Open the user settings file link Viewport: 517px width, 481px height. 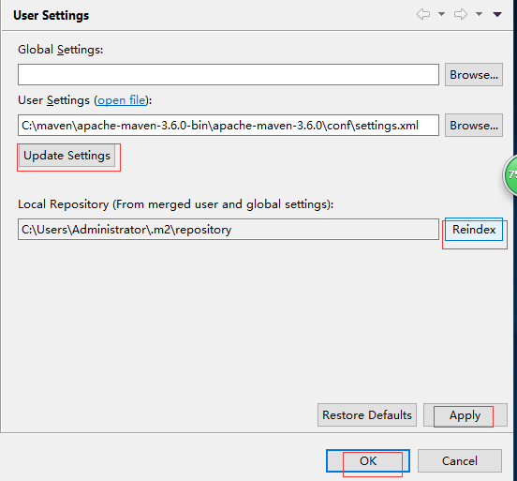coord(122,100)
